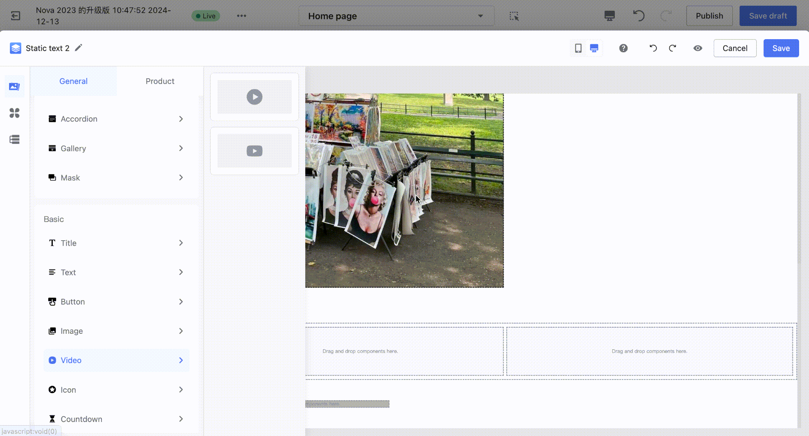Open the four-dot apps sidebar icon

tap(14, 113)
